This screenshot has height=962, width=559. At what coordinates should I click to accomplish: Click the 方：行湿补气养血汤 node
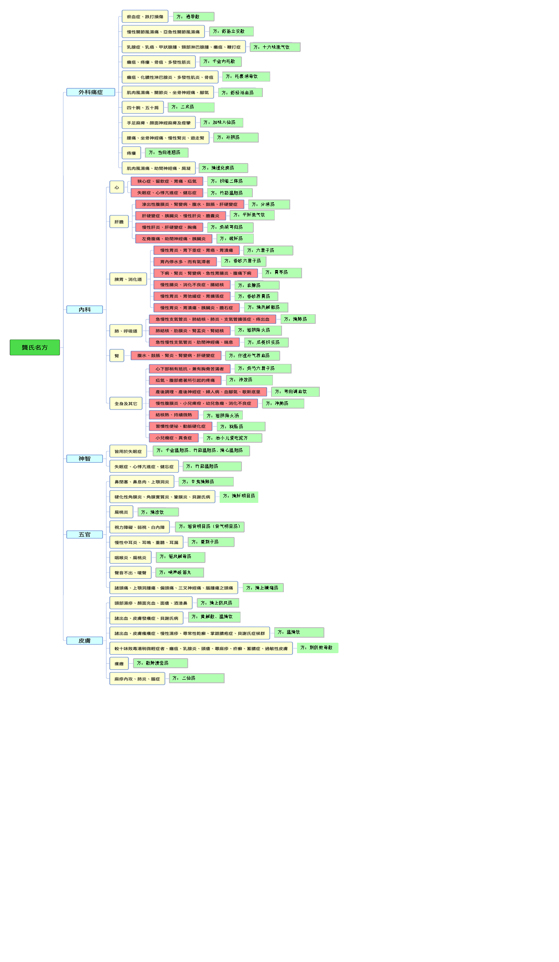coord(252,356)
